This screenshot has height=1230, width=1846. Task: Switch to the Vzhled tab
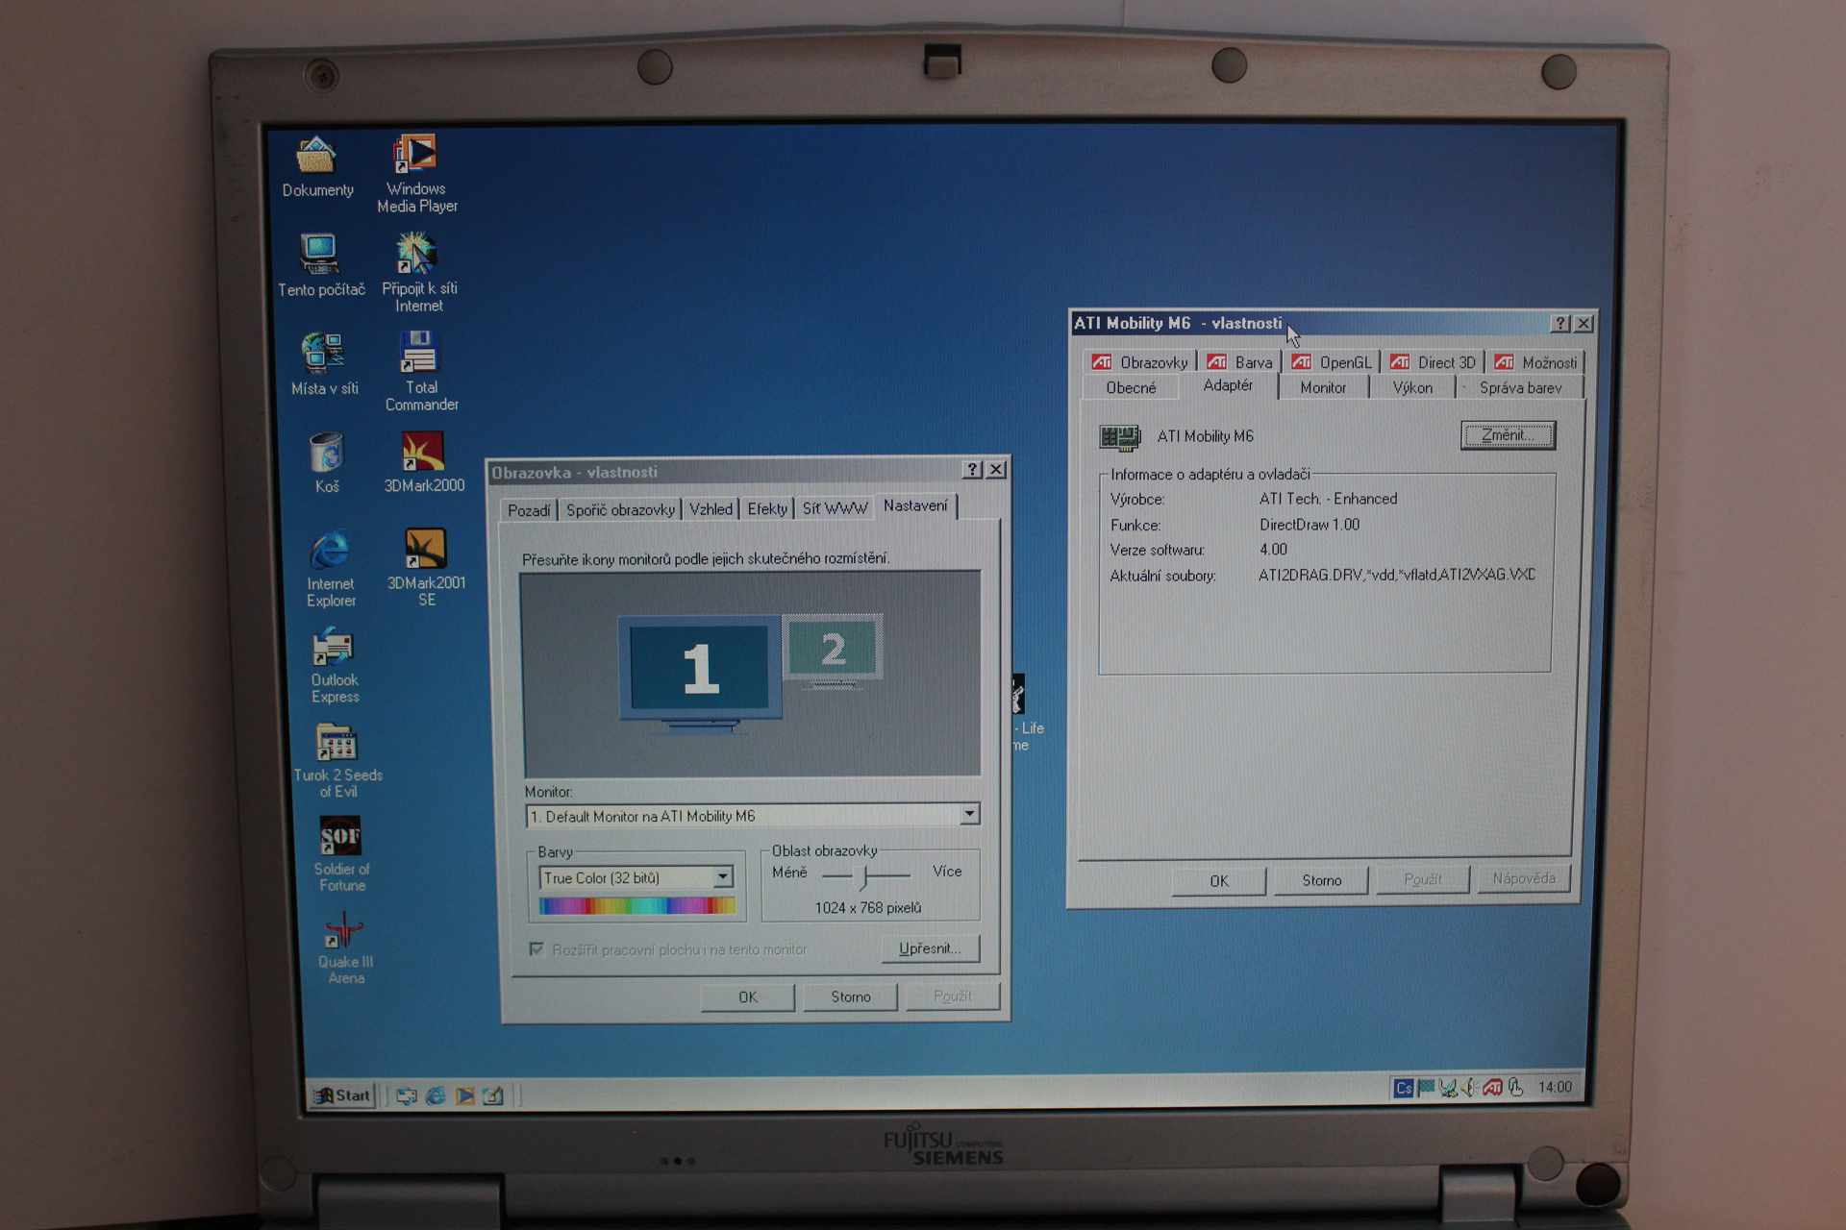[711, 509]
